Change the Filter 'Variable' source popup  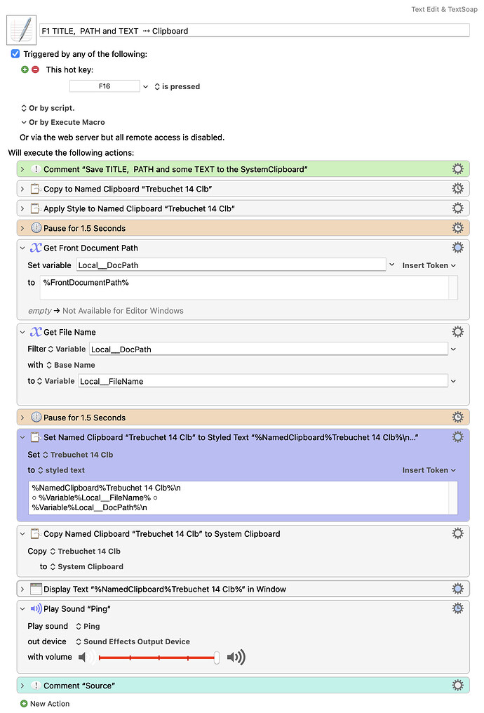pyautogui.click(x=67, y=349)
